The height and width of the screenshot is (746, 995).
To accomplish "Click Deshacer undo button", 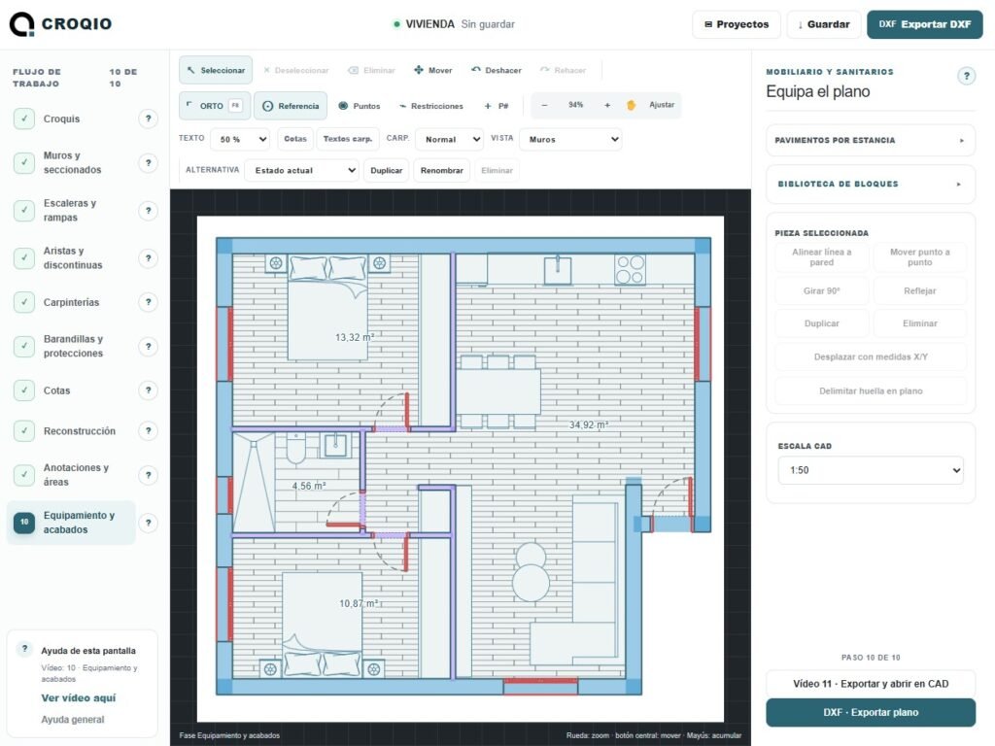I will tap(497, 70).
